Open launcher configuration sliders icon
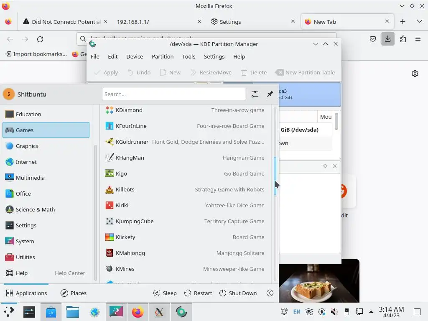The height and width of the screenshot is (321, 428). tap(255, 94)
